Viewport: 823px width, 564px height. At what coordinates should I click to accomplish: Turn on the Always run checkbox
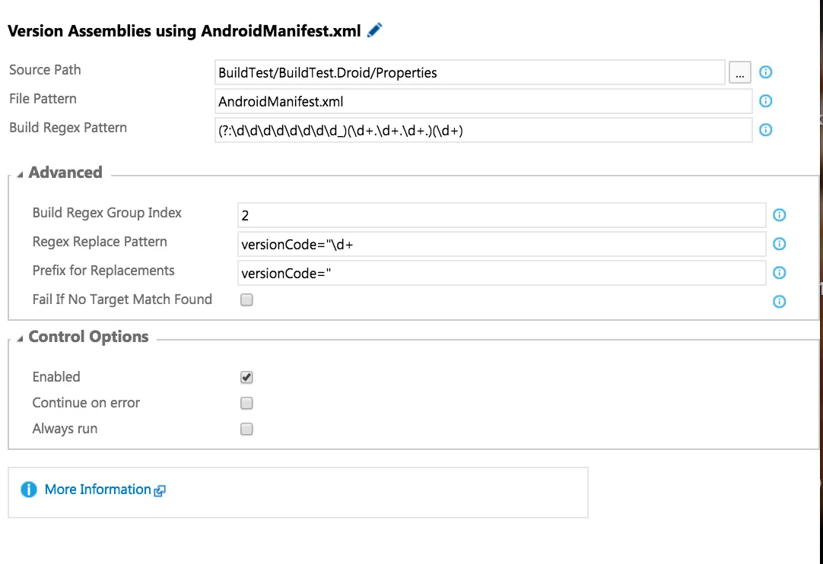click(246, 429)
